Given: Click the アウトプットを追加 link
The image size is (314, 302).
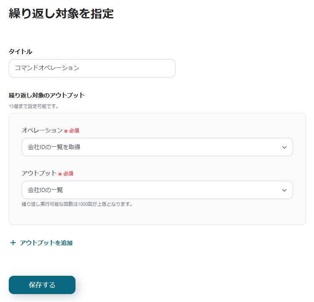Looking at the screenshot, I should [46, 243].
